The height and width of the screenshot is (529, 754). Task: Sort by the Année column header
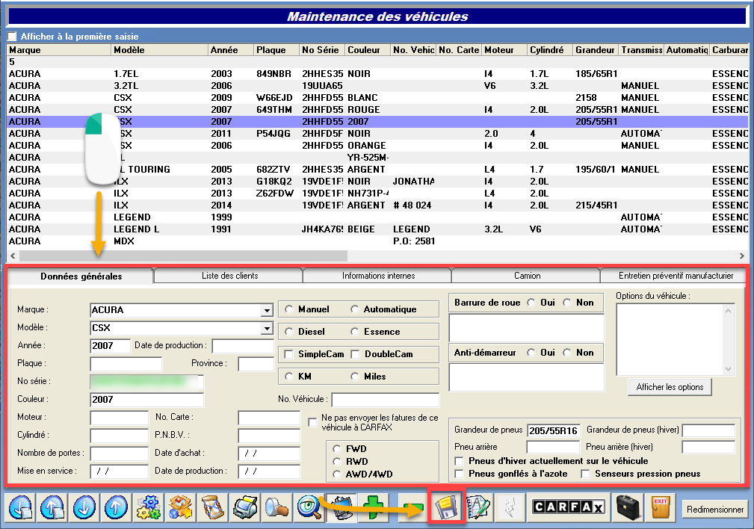click(x=231, y=50)
